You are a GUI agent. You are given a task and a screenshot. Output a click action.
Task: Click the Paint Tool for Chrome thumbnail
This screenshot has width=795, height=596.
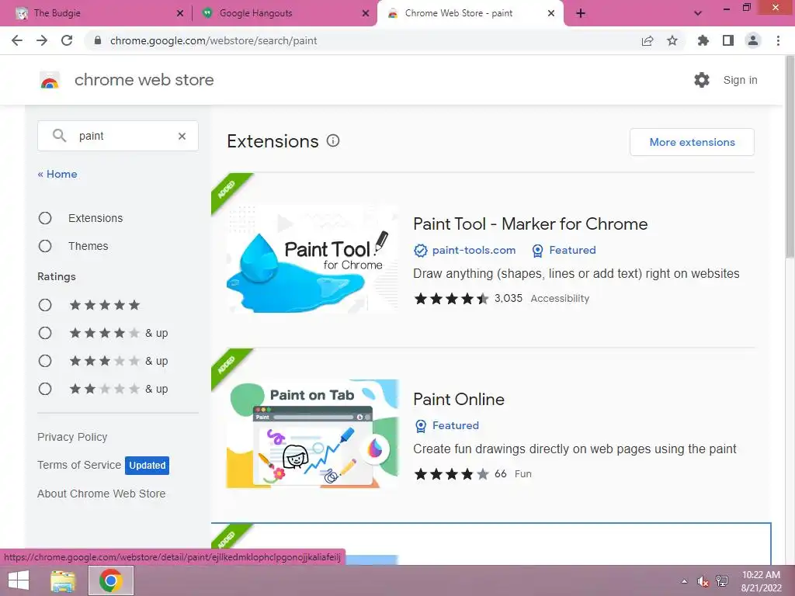312,259
